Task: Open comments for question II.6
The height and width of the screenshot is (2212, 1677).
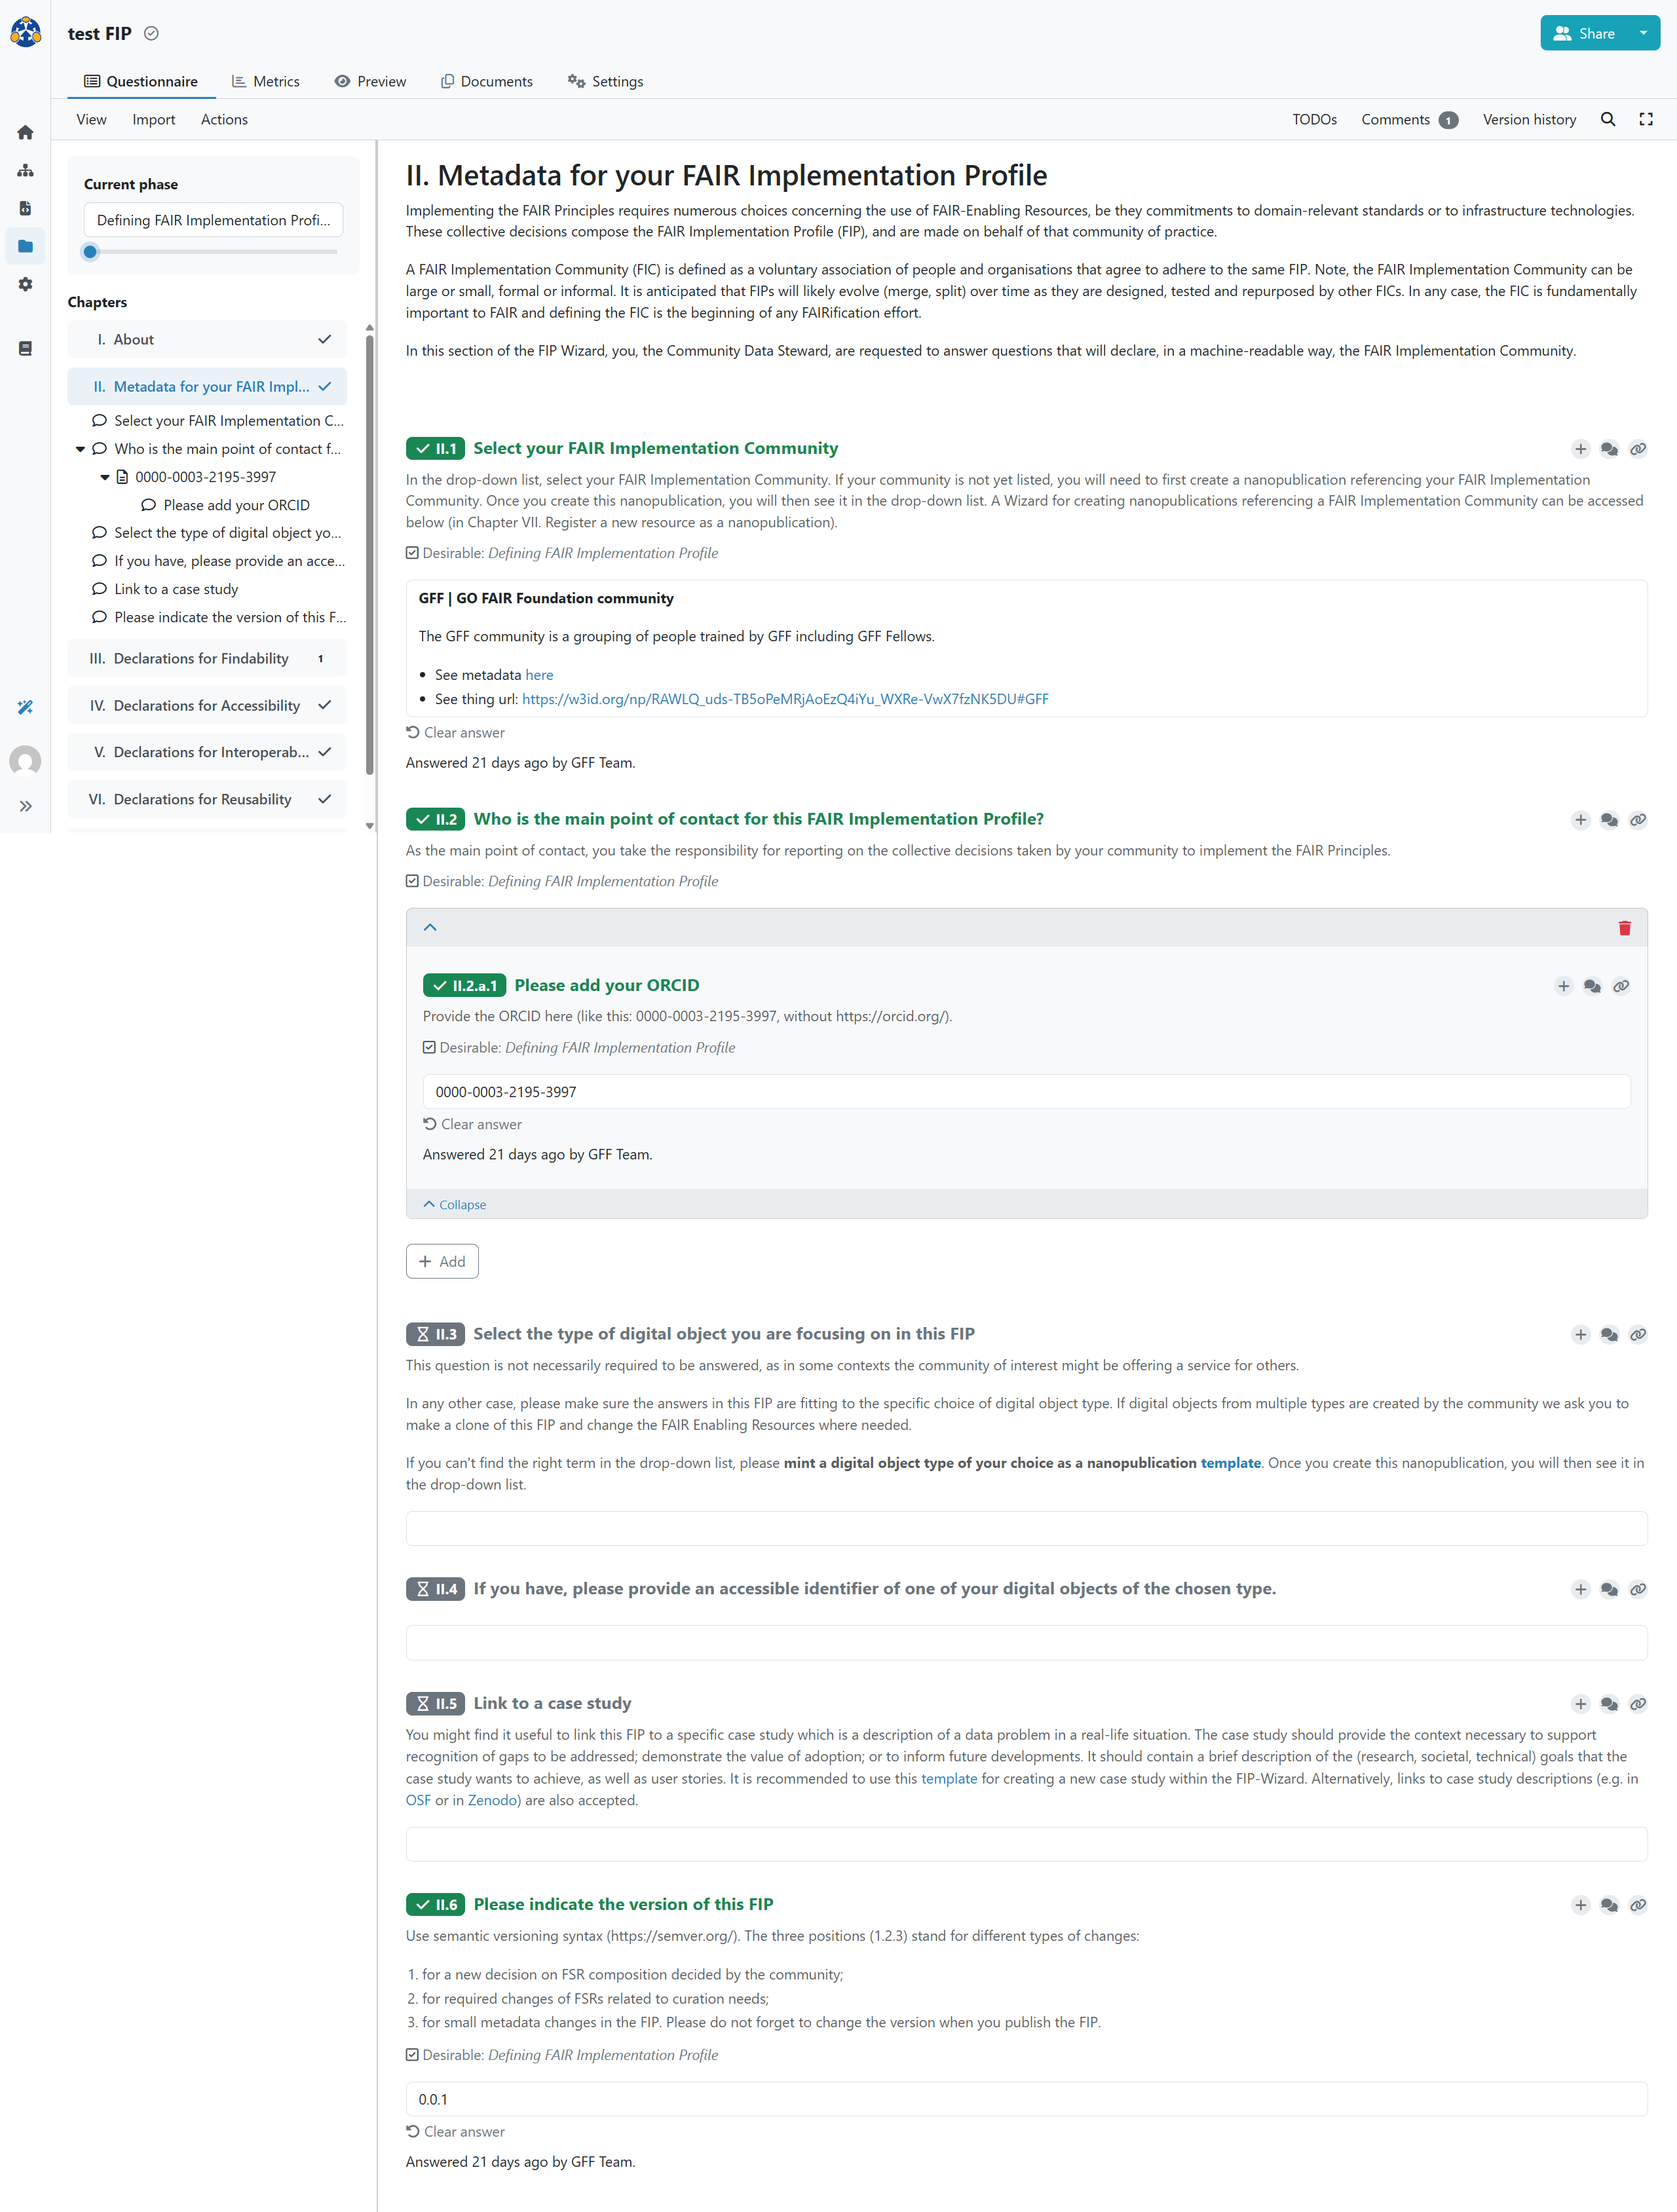Action: 1608,1905
